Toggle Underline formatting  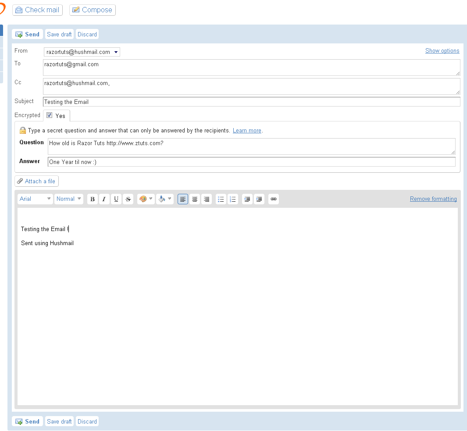click(x=116, y=199)
